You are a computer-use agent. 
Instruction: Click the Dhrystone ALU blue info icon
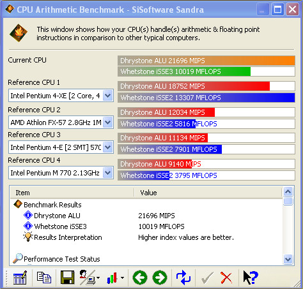pyautogui.click(x=28, y=215)
